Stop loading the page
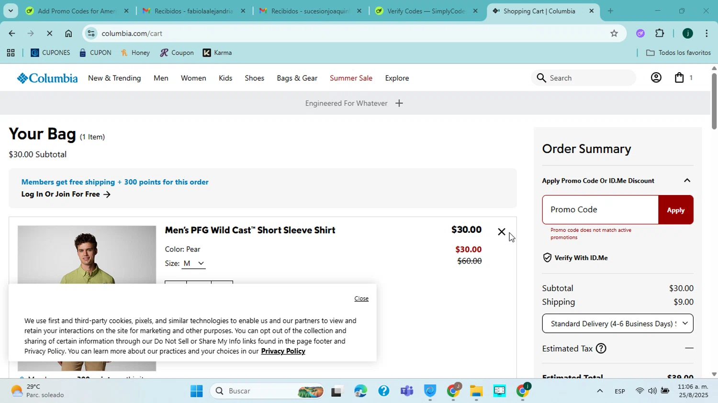This screenshot has width=718, height=403. 49,33
